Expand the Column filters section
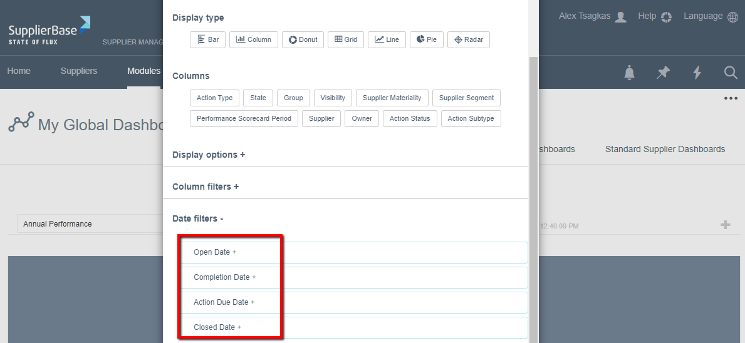 [x=206, y=187]
